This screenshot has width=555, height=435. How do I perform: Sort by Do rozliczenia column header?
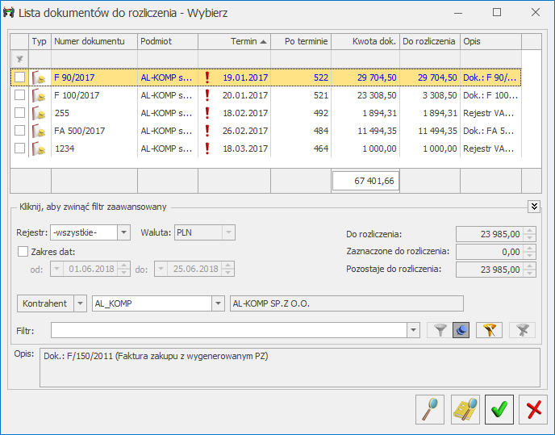tap(430, 41)
